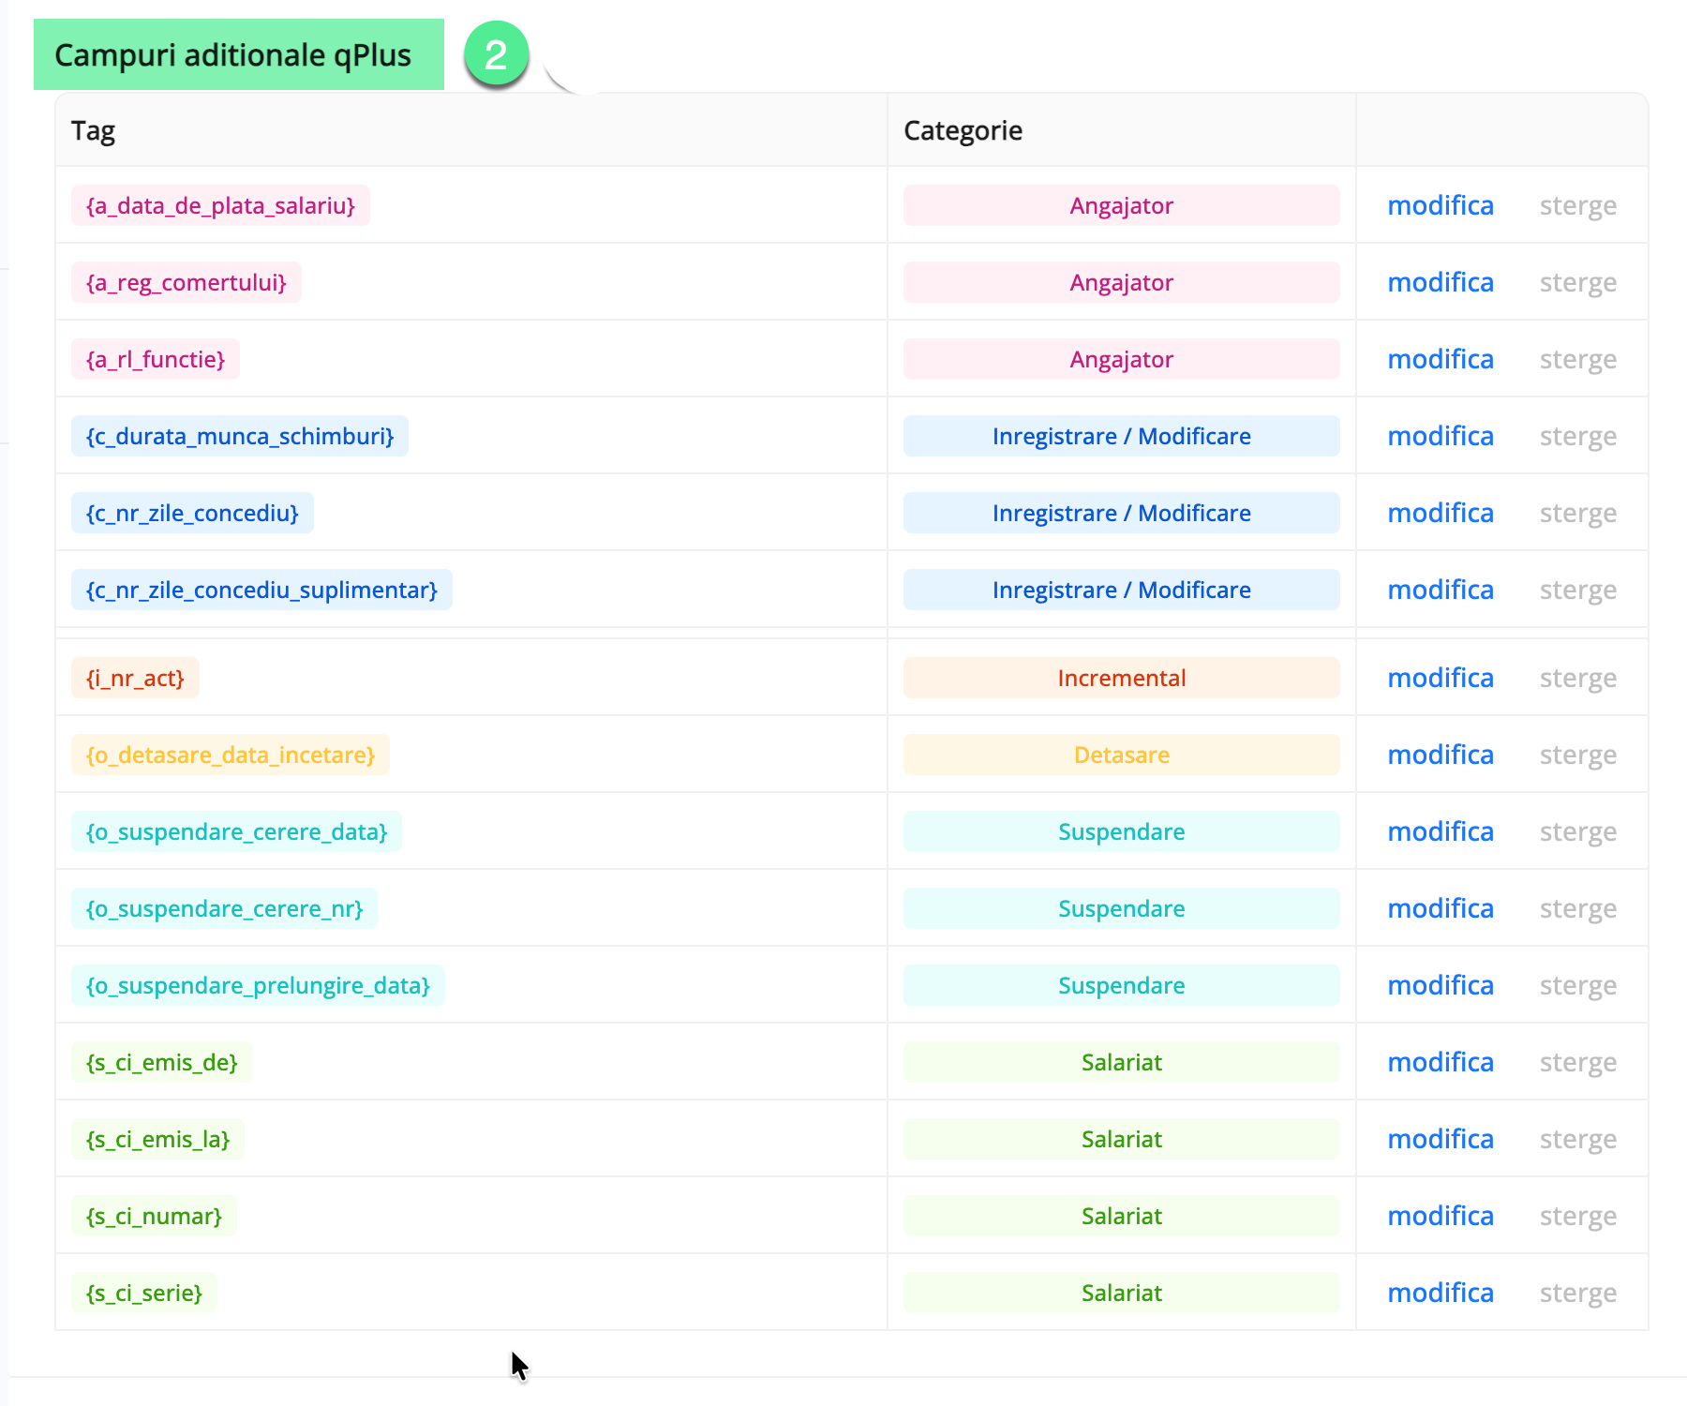Delete the a_reg_comertului tag via sterge

(x=1577, y=282)
